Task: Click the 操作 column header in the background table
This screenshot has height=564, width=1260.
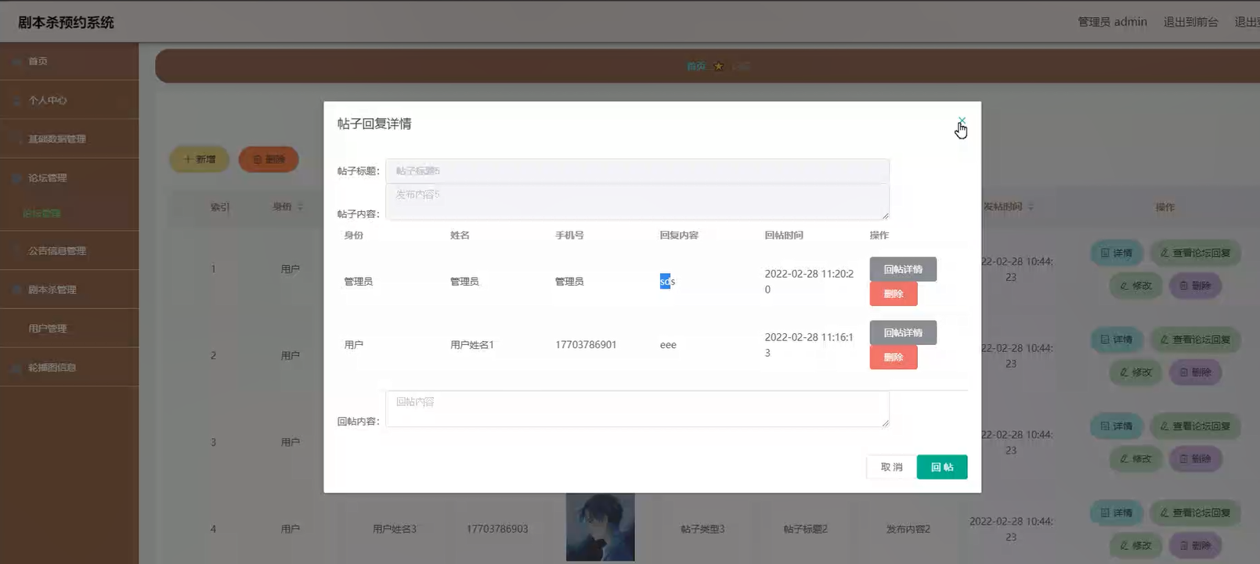Action: (x=1165, y=207)
